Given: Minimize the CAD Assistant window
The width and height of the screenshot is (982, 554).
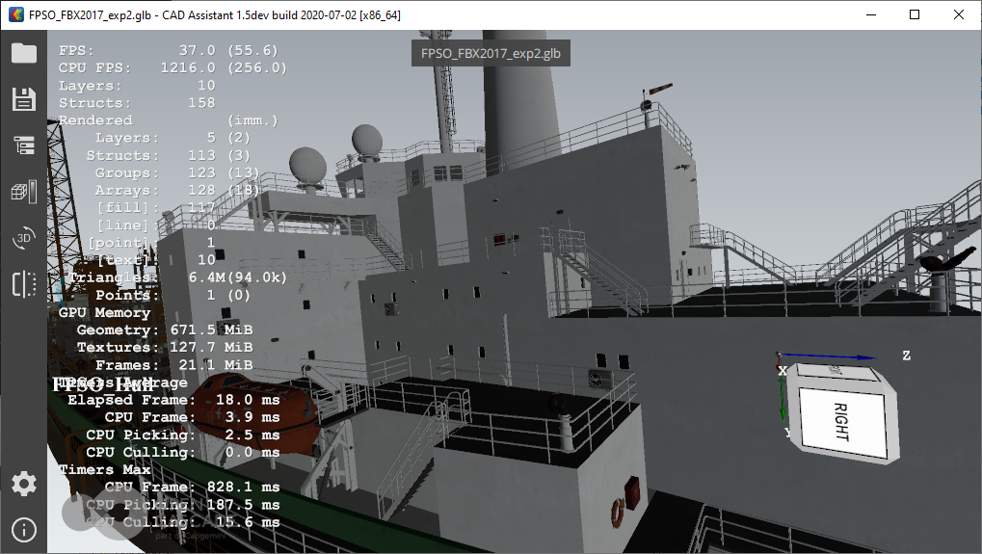Looking at the screenshot, I should pos(870,15).
